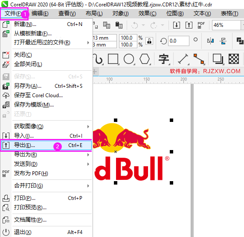Open the undo history dropdown arrow
244x237 pixels.
pyautogui.click(x=143, y=25)
